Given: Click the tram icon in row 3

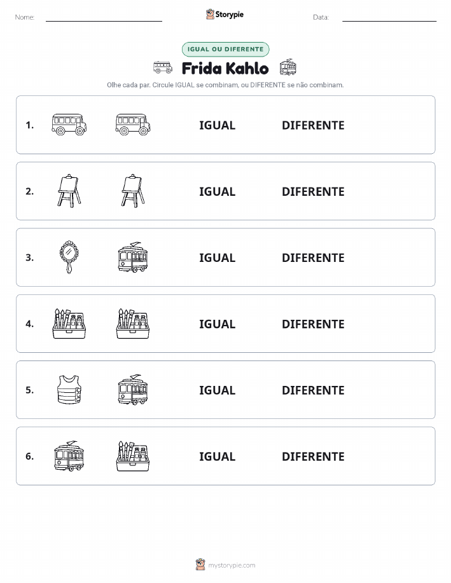Looking at the screenshot, I should point(133,257).
